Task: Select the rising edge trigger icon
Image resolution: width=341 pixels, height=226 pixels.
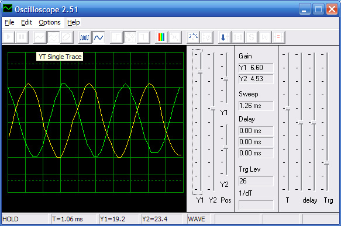Action: coord(116,37)
